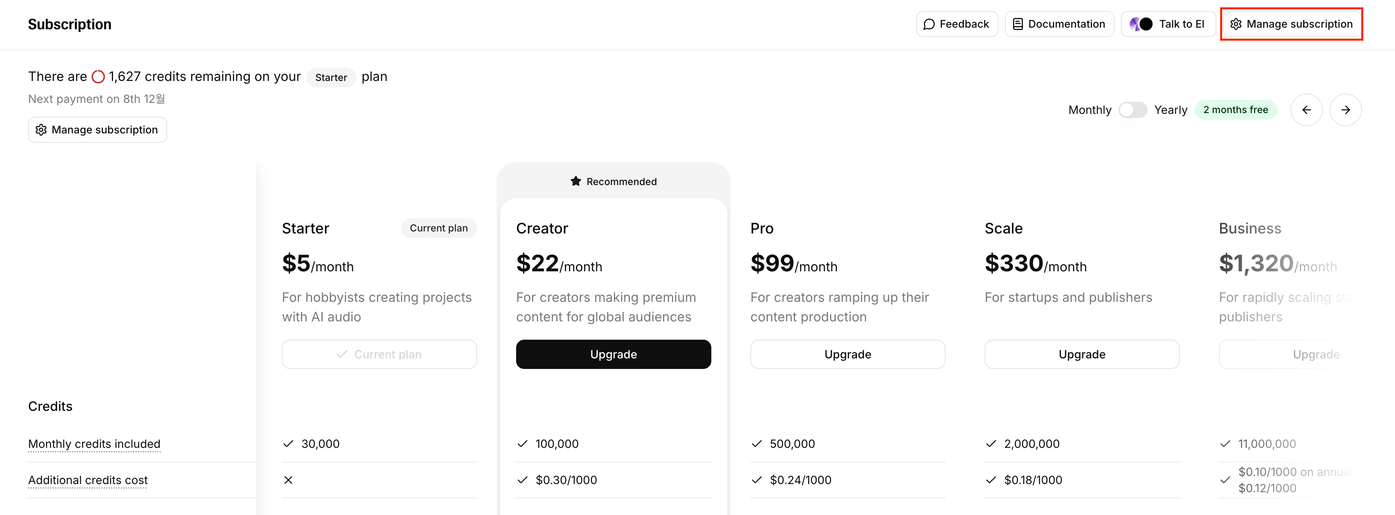Upgrade to the Scale plan
This screenshot has height=515, width=1395.
1081,354
